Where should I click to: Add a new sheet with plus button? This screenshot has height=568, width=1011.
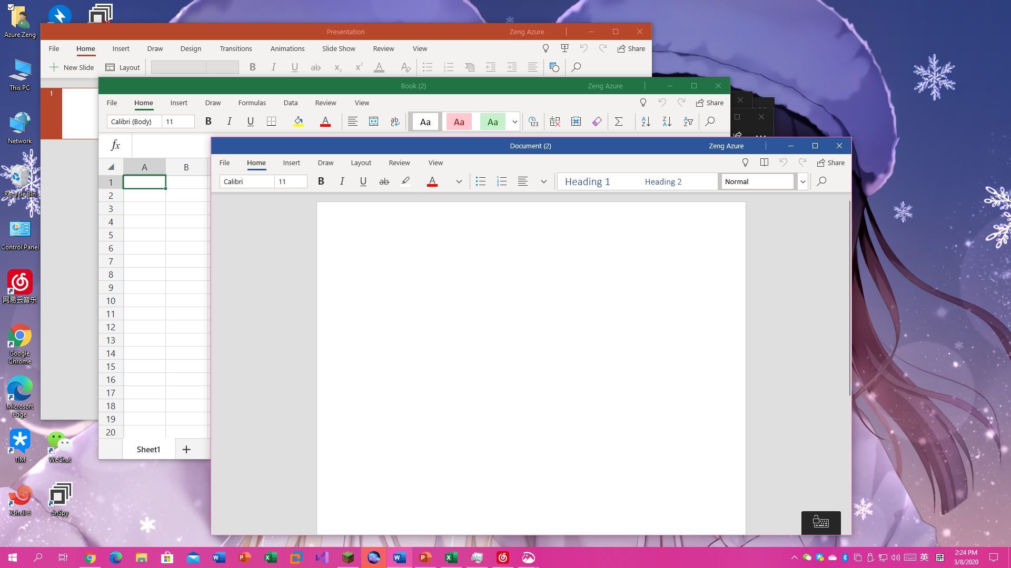click(186, 449)
